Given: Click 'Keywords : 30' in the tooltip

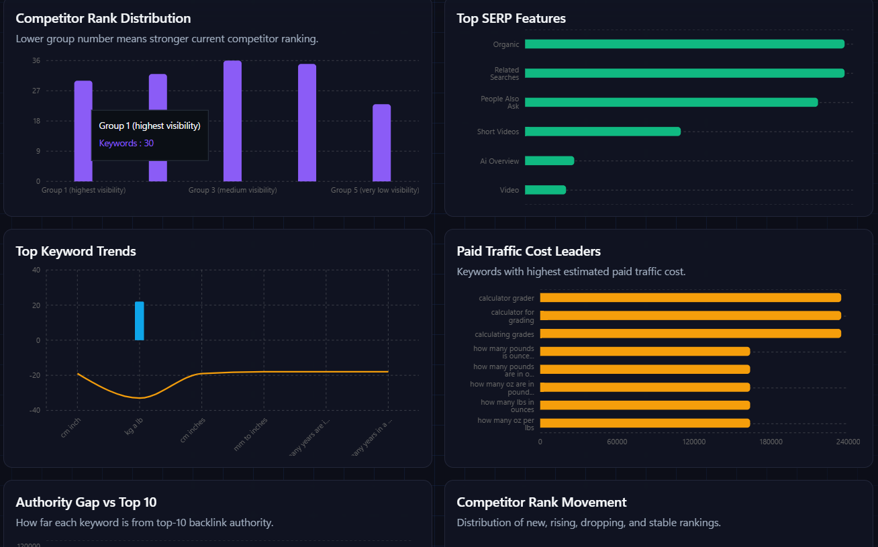Looking at the screenshot, I should [x=126, y=143].
